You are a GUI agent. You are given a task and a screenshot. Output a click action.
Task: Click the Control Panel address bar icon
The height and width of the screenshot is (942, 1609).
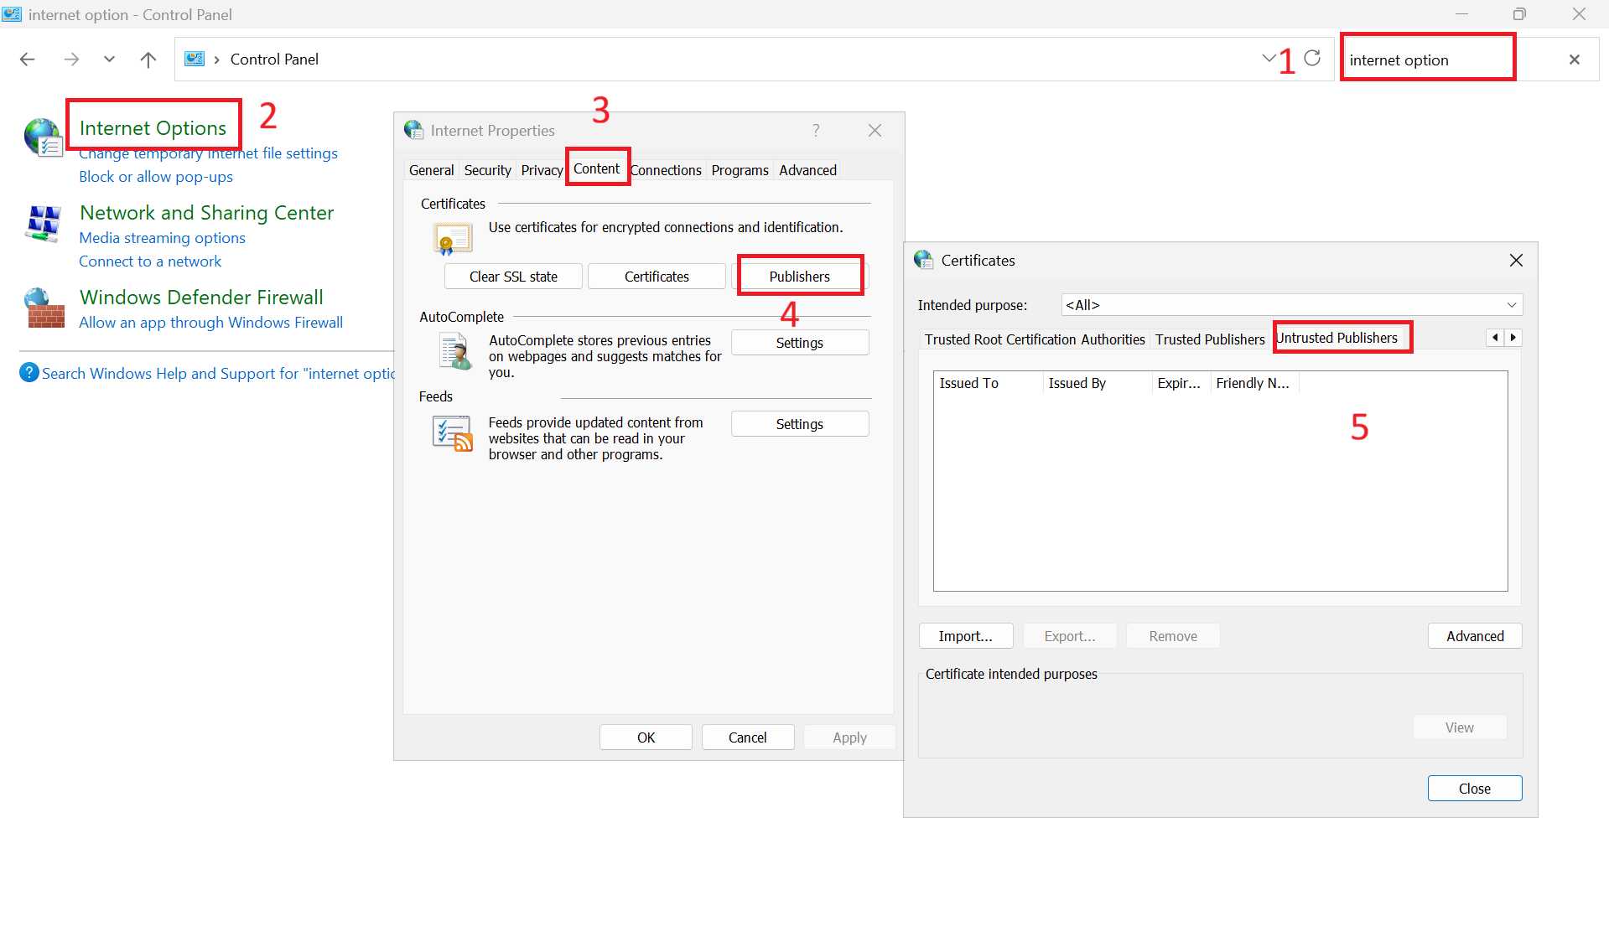(x=195, y=59)
